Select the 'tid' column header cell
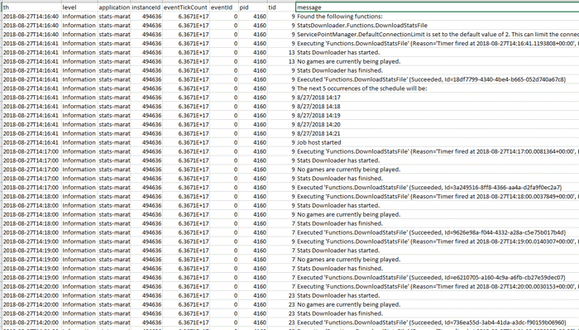Image resolution: width=579 pixels, height=330 pixels. pos(281,7)
